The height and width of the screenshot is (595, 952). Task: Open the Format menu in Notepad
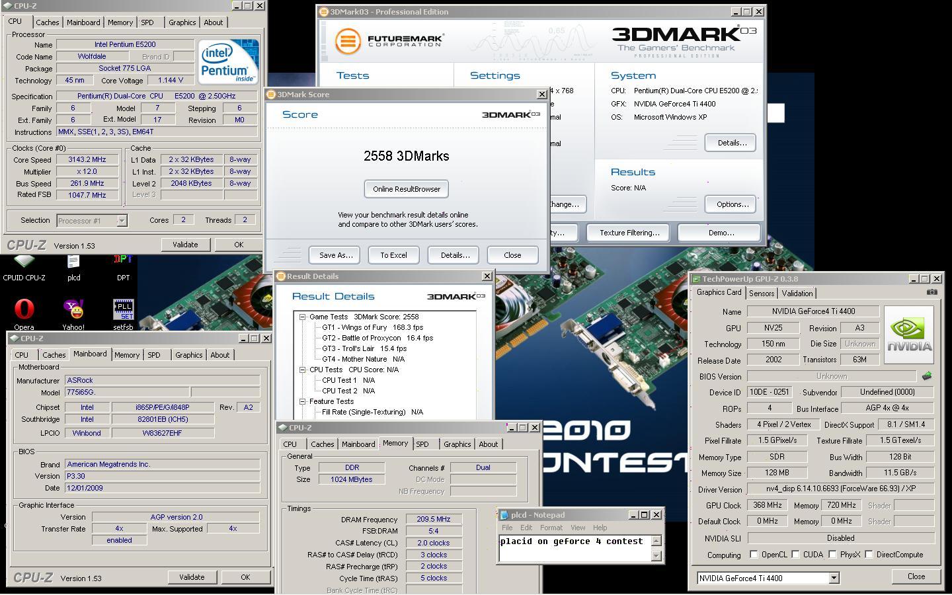tap(551, 528)
